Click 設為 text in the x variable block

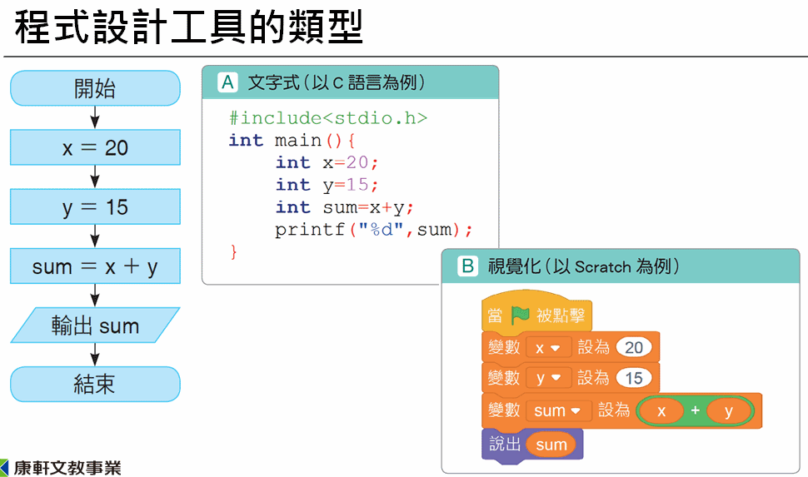click(593, 347)
